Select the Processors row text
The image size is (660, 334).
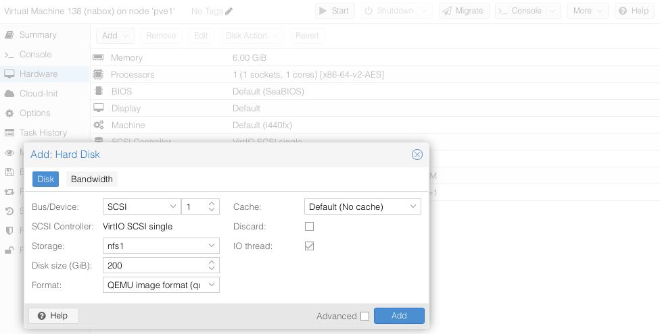coord(132,74)
